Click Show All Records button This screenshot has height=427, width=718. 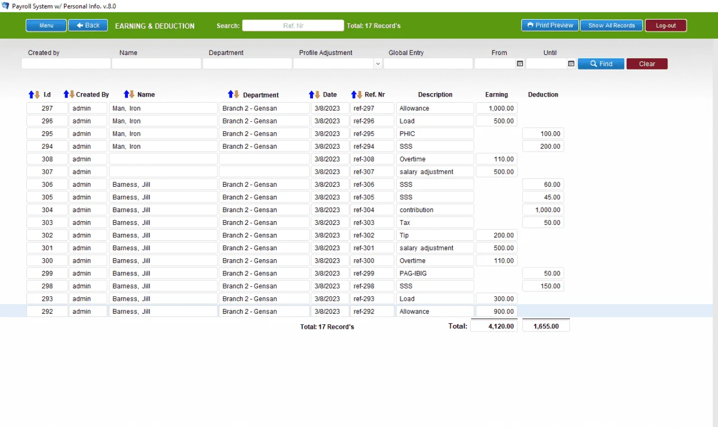pyautogui.click(x=611, y=25)
